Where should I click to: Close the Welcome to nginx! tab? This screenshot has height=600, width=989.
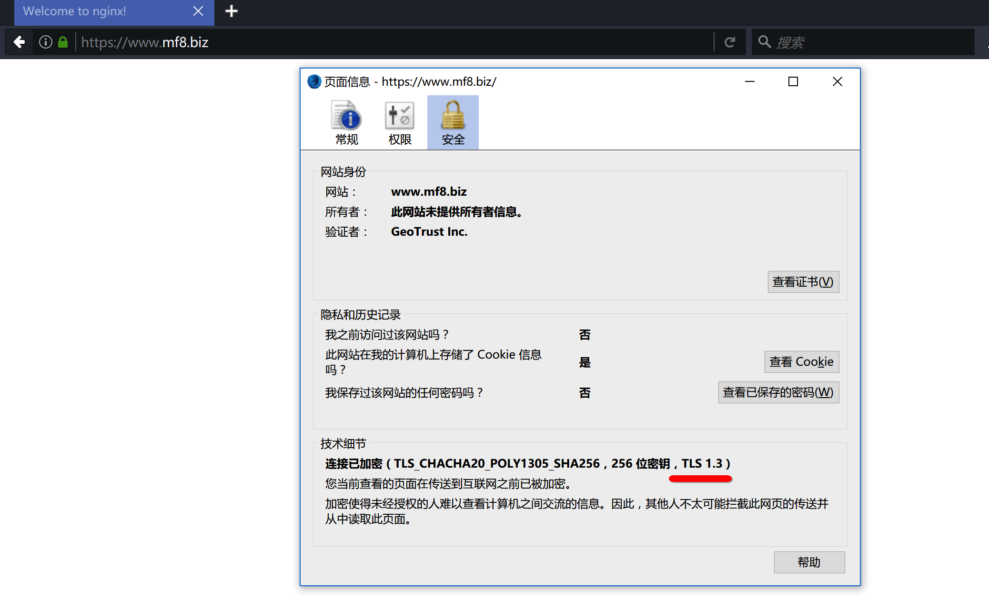(x=198, y=11)
